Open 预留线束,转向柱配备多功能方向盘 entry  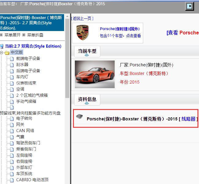tap(30, 113)
